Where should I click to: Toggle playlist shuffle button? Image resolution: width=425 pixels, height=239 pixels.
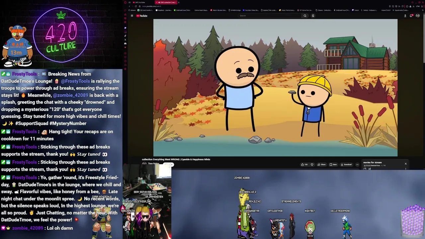pyautogui.click(x=369, y=169)
